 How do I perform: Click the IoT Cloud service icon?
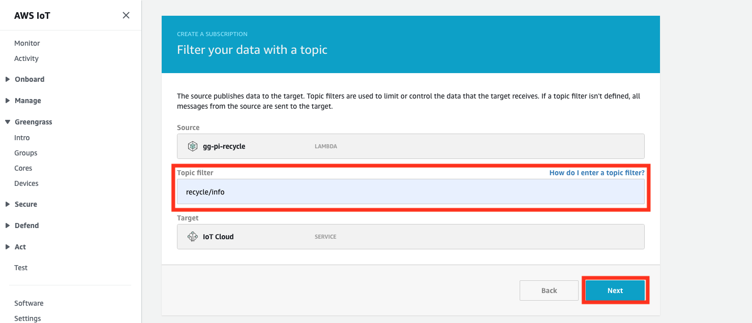coord(193,237)
